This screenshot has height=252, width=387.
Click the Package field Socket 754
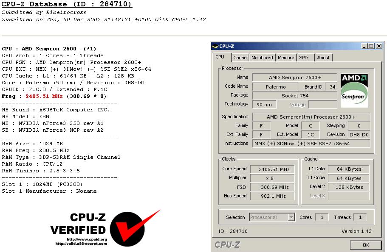tap(295, 96)
